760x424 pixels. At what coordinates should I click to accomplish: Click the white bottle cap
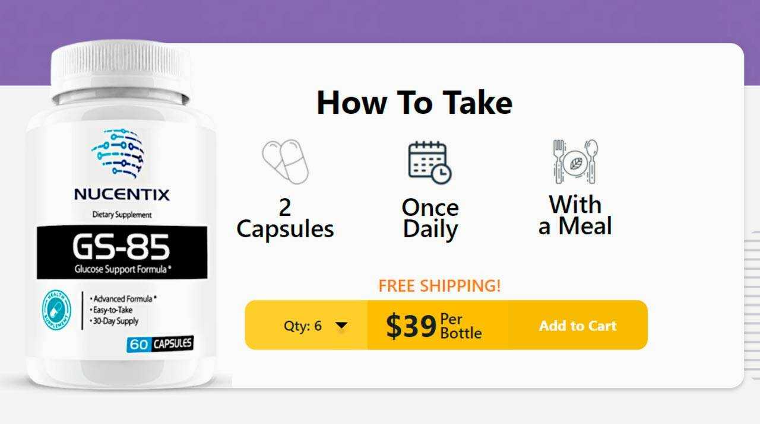121,68
